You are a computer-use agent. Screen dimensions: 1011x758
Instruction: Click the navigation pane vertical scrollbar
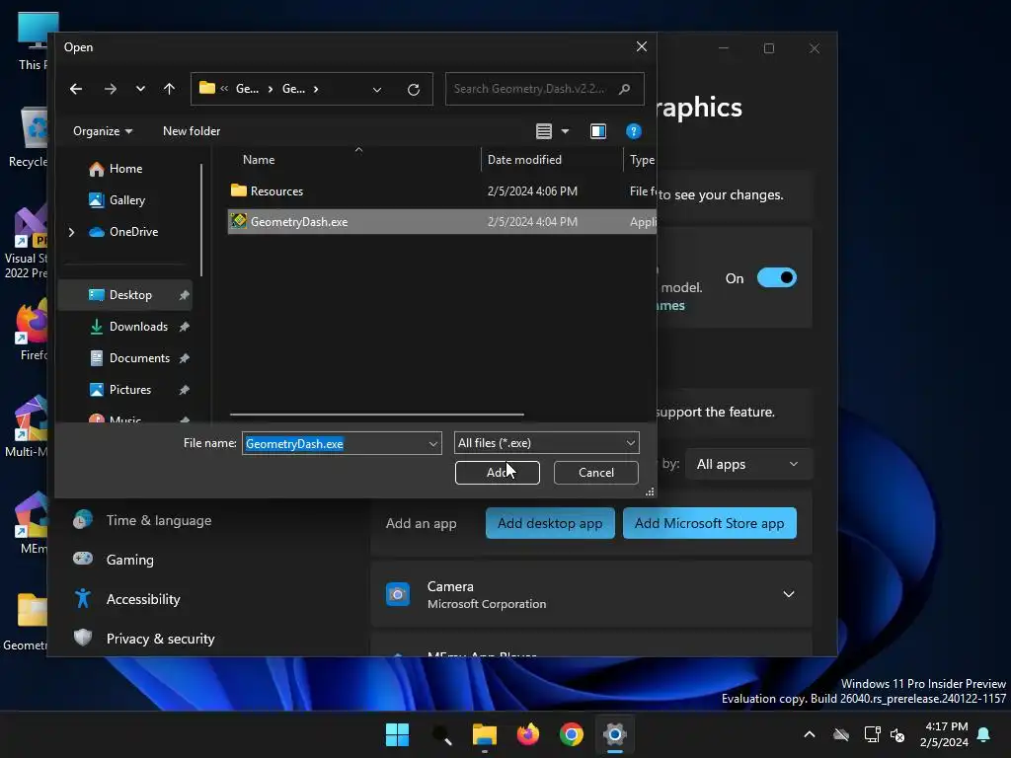[201, 219]
